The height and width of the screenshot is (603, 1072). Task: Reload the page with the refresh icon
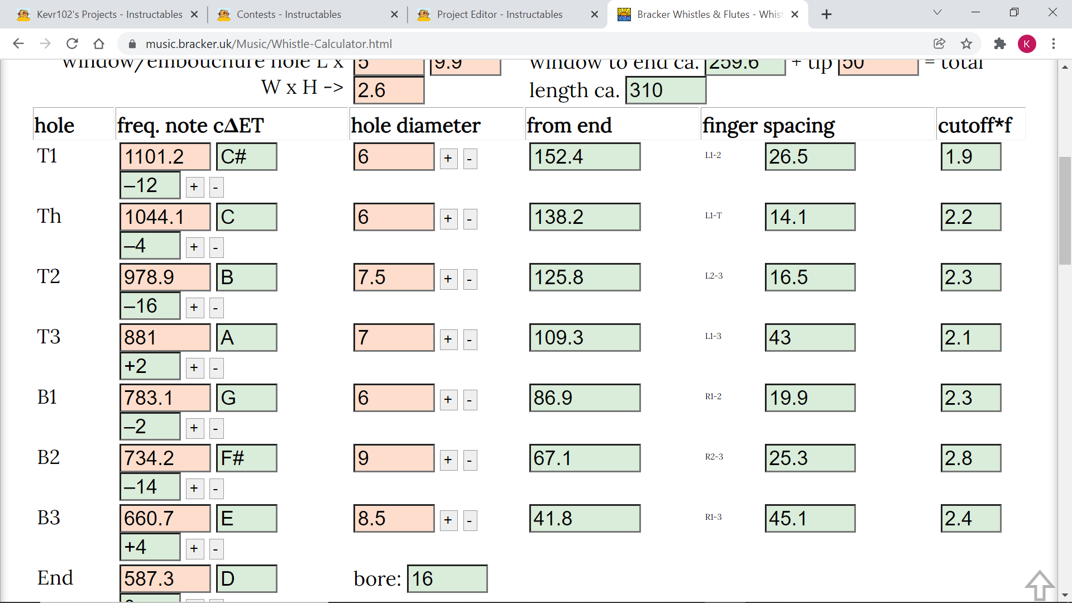72,44
